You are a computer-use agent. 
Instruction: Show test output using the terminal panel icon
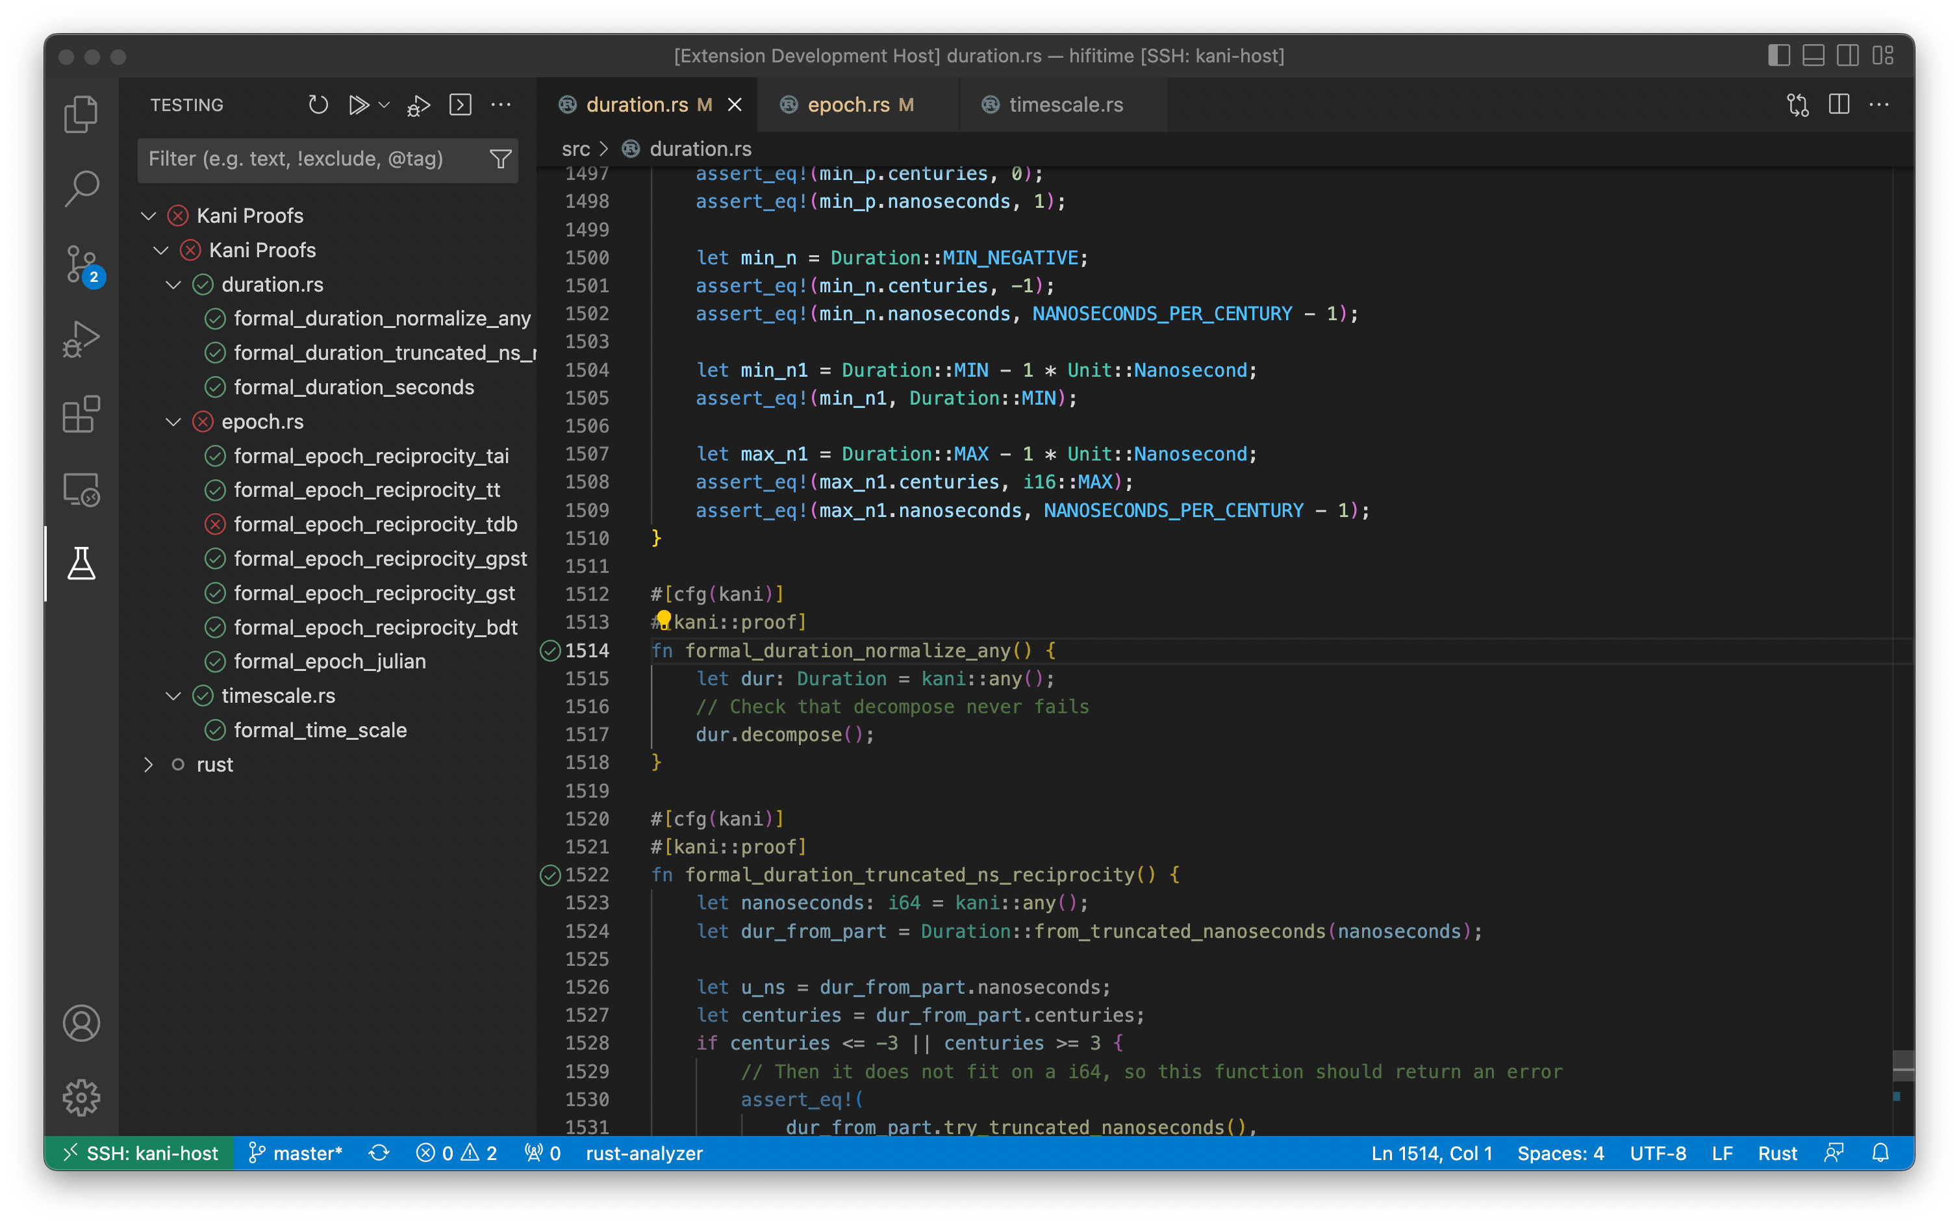pyautogui.click(x=461, y=105)
